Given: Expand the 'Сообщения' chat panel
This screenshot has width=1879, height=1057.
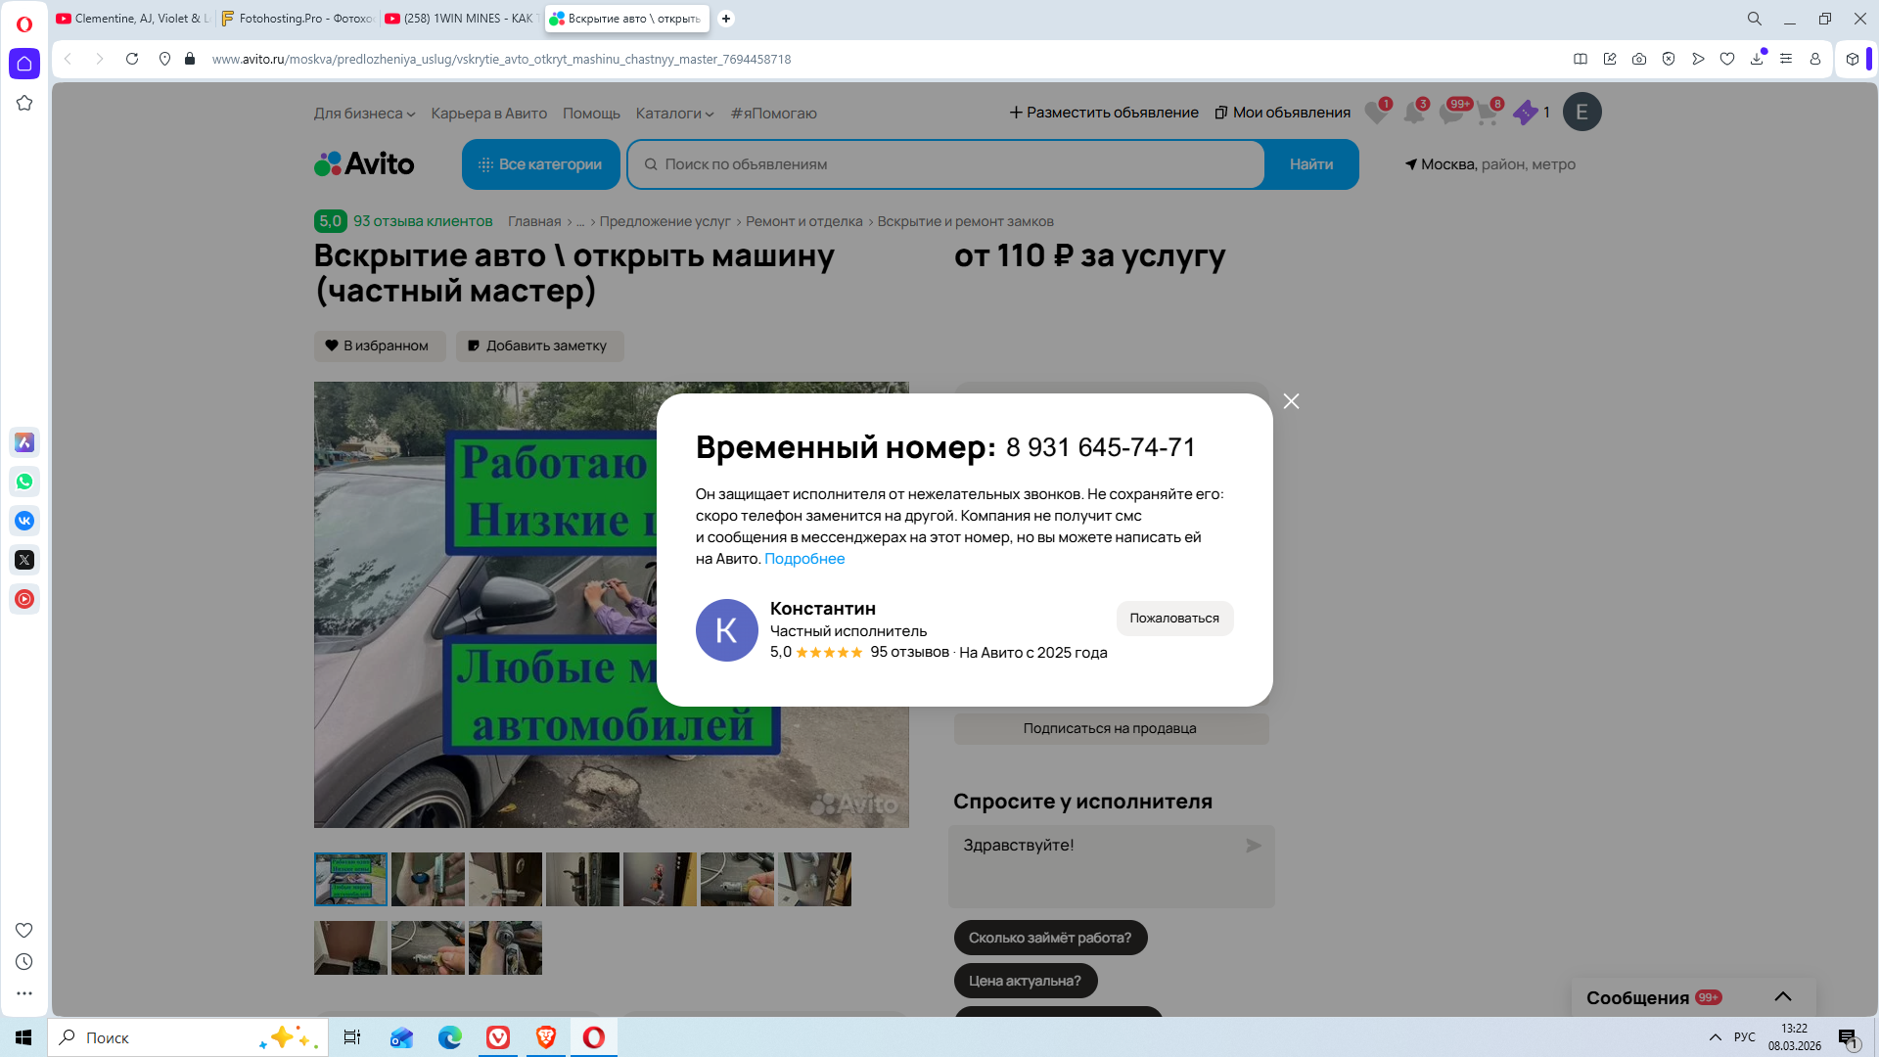Looking at the screenshot, I should (x=1782, y=996).
